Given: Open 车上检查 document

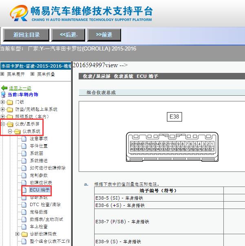Looking at the screenshot, I should pos(39,226).
